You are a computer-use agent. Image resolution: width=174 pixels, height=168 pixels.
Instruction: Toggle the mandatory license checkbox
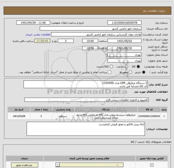[x=152, y=165]
